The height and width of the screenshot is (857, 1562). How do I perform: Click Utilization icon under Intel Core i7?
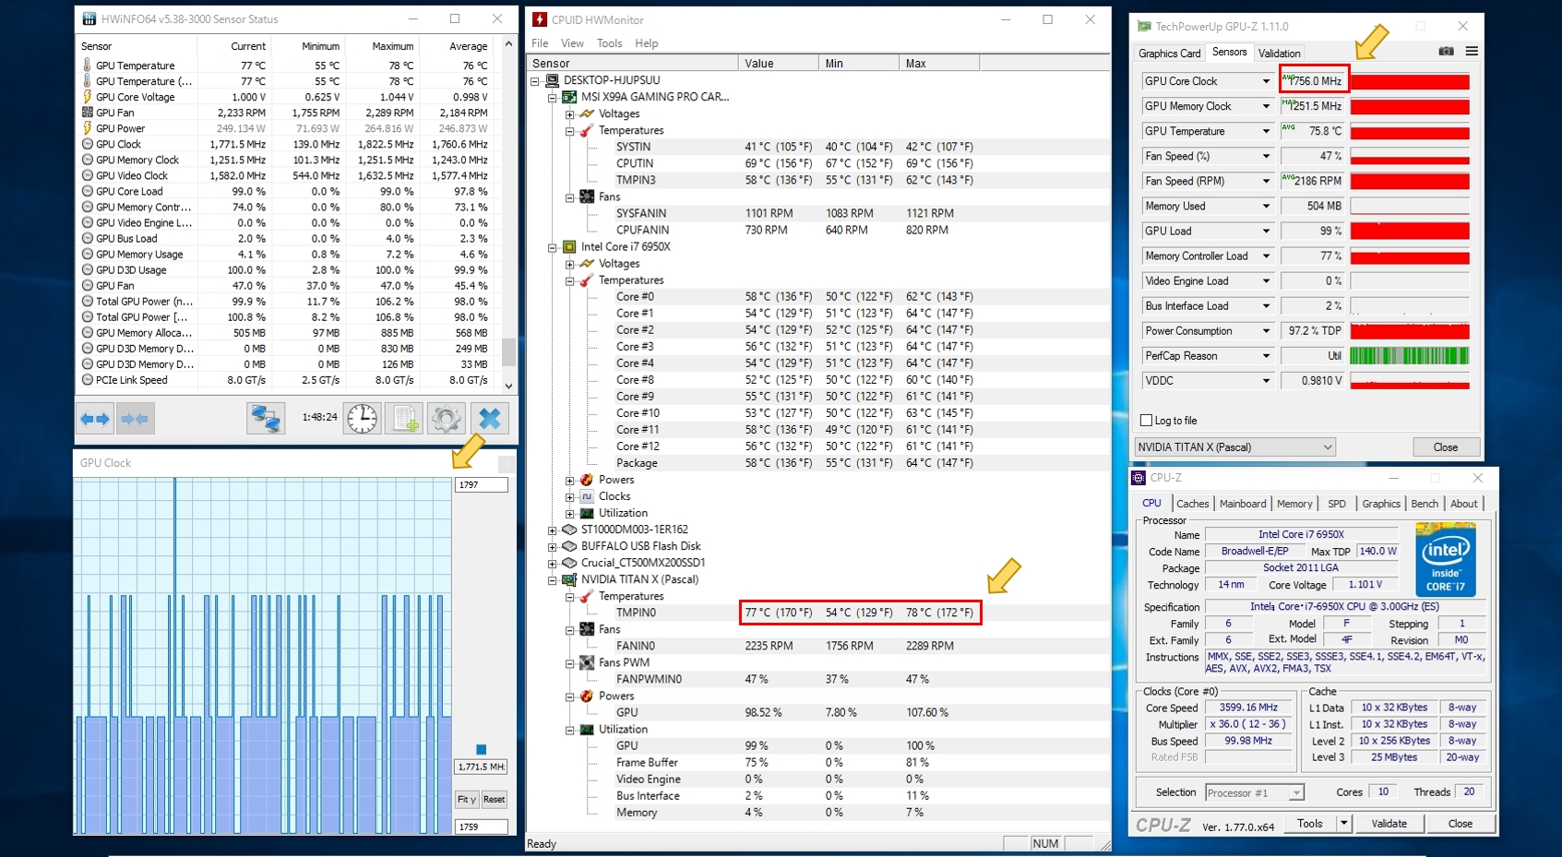(x=587, y=513)
